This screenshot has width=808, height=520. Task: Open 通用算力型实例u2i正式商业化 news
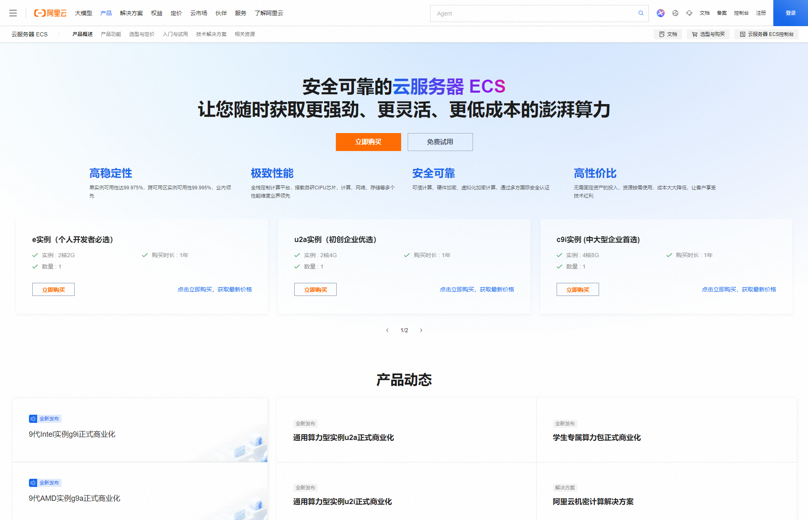point(342,502)
